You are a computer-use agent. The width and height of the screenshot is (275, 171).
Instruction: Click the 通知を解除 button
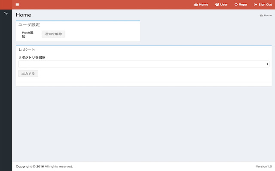53,34
